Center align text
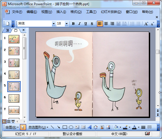The height and width of the screenshot is (139, 162). (x=106, y=24)
